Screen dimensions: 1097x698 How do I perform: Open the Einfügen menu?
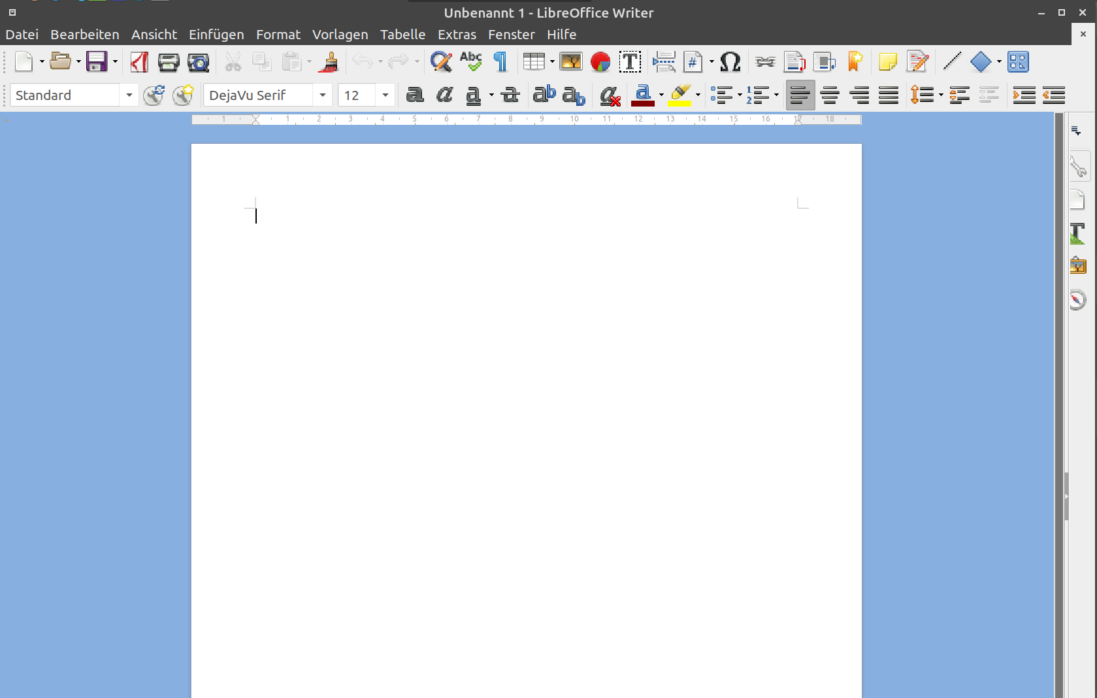(x=216, y=35)
